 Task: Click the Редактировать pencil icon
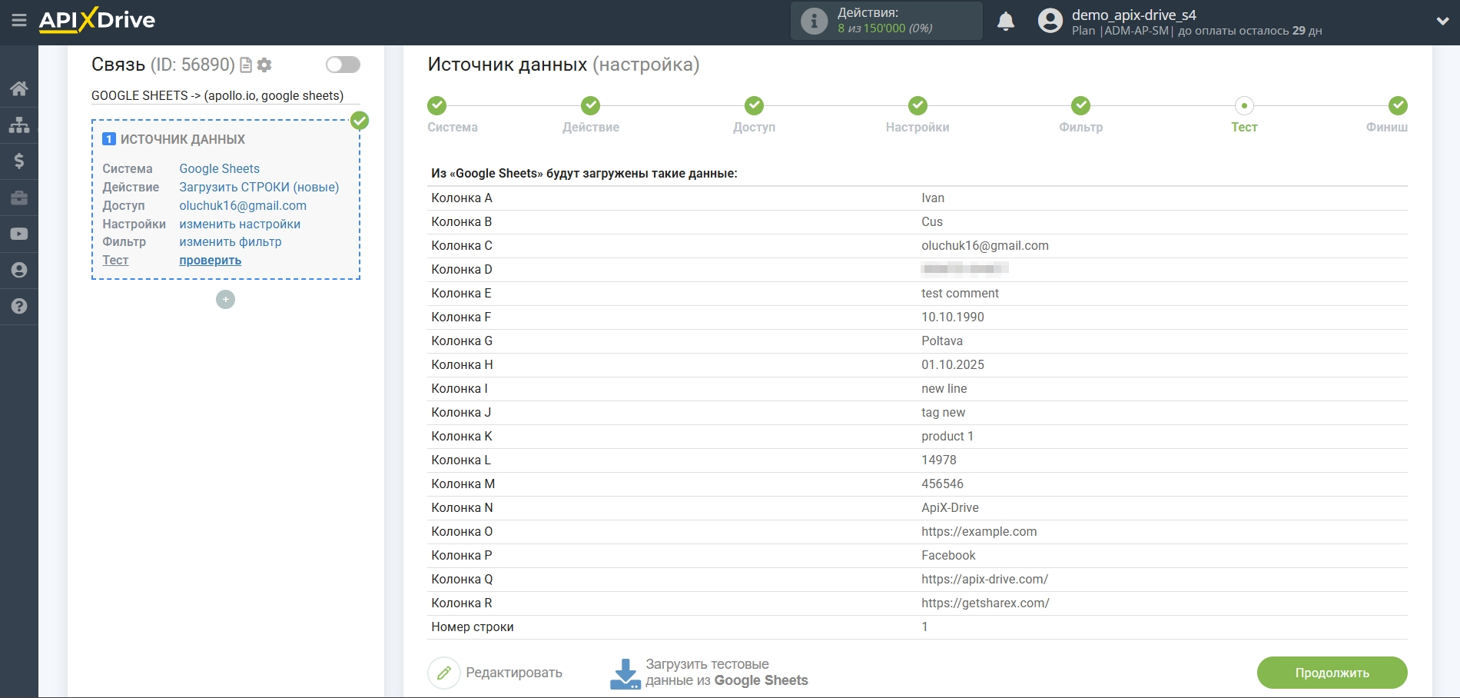[x=443, y=673]
